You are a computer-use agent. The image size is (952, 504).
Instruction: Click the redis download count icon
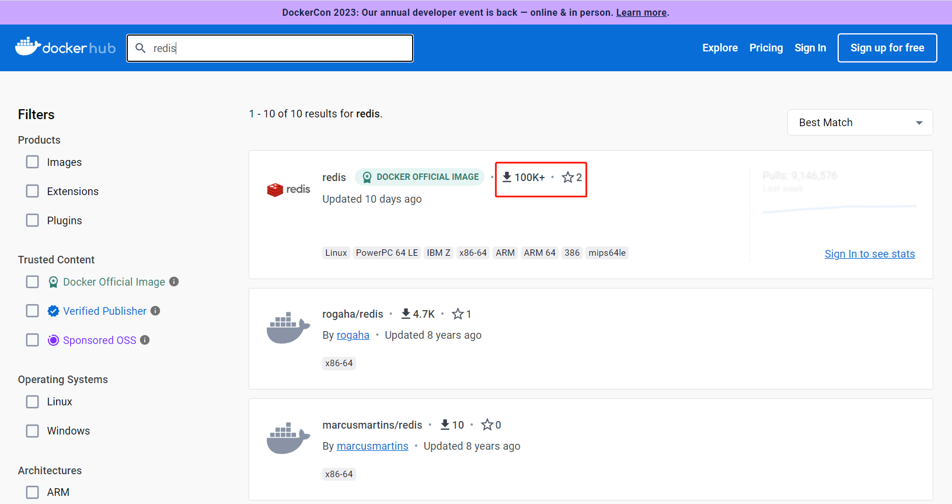click(507, 177)
